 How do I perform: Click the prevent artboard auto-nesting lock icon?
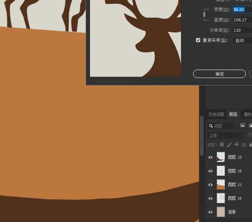[x=244, y=145]
